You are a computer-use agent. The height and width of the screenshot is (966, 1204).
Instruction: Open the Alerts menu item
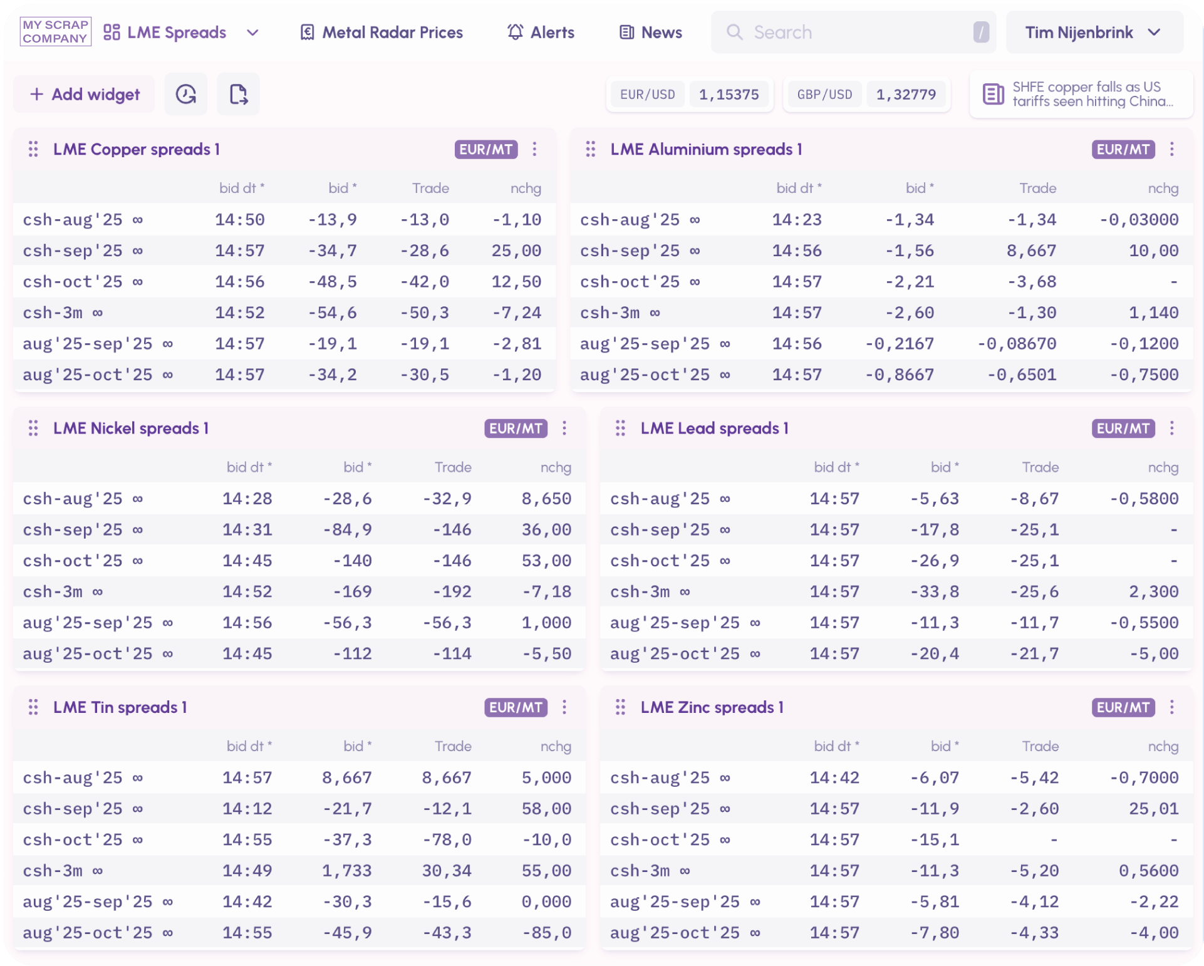(x=541, y=33)
